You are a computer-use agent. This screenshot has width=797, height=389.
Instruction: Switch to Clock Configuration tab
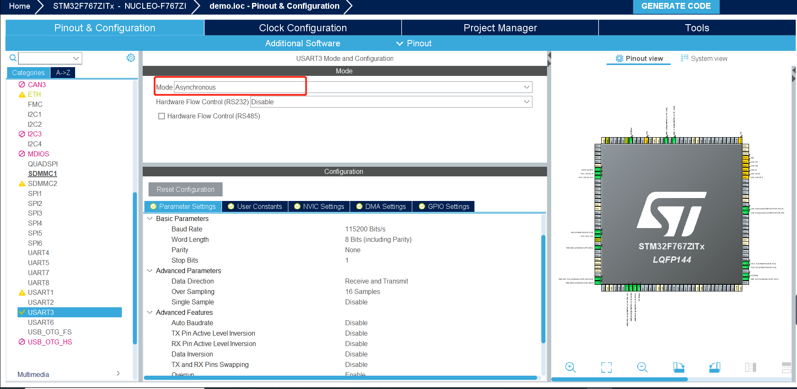[x=303, y=28]
